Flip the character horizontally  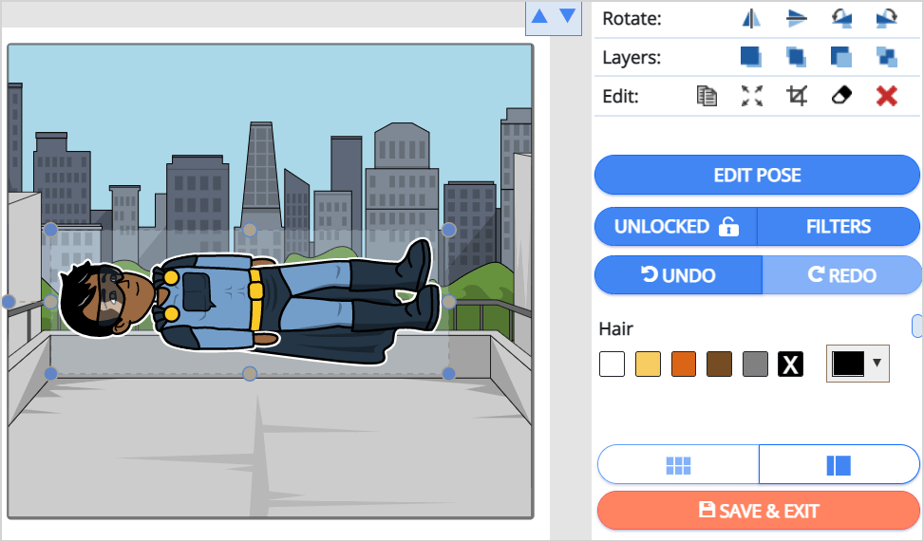point(751,18)
